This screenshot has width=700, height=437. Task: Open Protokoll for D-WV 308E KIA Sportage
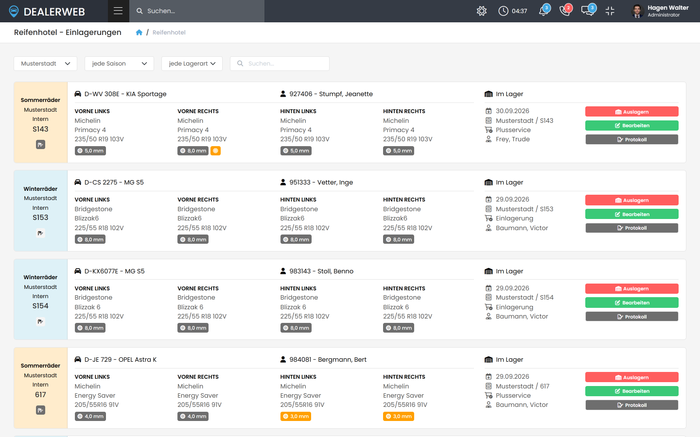[631, 139]
